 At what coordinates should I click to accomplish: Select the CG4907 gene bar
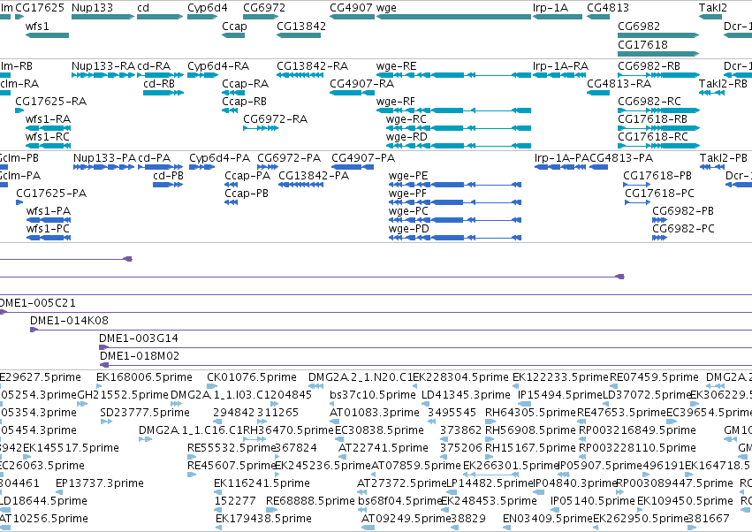click(352, 17)
